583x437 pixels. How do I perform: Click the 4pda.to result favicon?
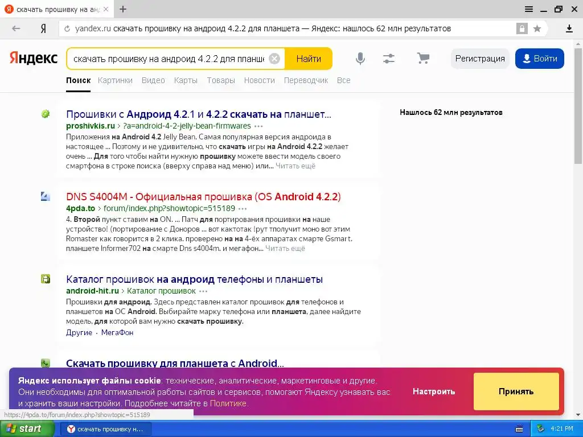[46, 196]
